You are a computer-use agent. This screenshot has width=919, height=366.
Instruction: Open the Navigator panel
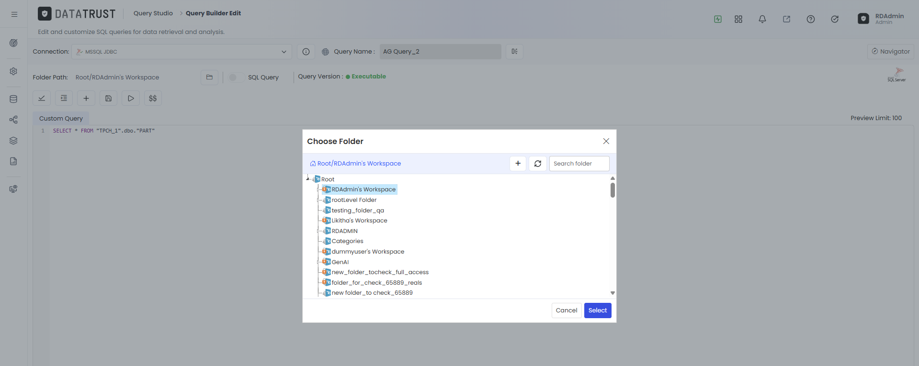[x=891, y=52]
